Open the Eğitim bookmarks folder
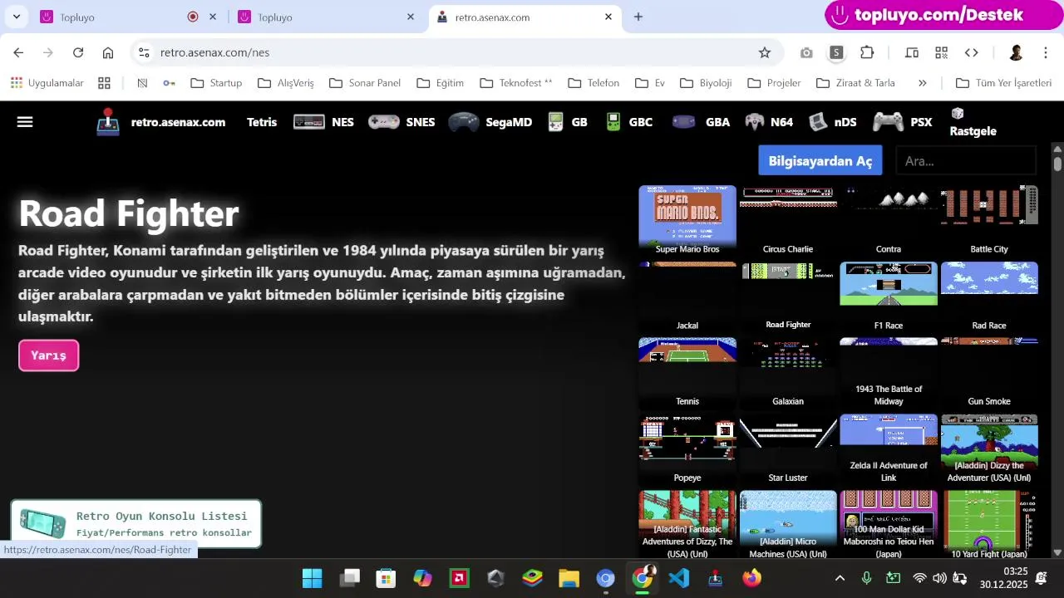The image size is (1064, 598). [441, 83]
